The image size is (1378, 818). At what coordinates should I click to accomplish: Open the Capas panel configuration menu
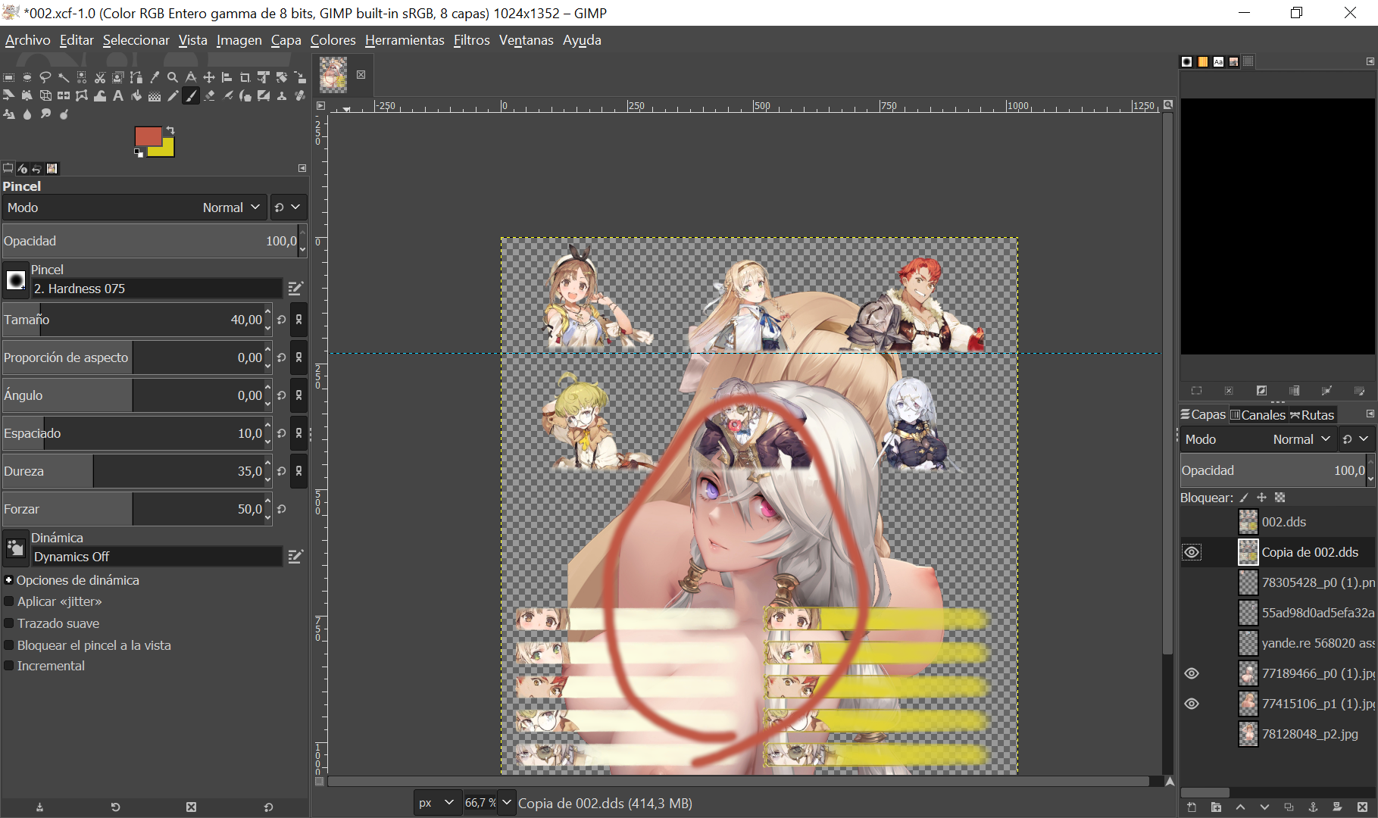pyautogui.click(x=1370, y=414)
